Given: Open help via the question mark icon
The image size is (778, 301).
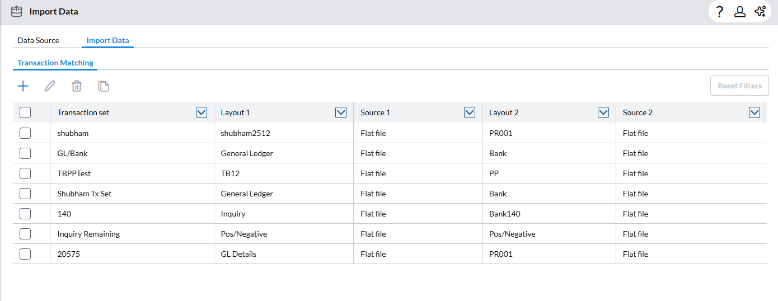Looking at the screenshot, I should (720, 12).
